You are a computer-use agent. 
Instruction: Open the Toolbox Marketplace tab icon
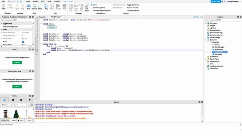[x=4, y=100]
